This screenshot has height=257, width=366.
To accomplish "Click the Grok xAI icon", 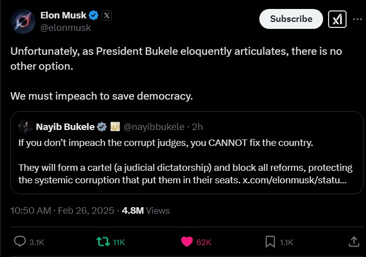I will pyautogui.click(x=337, y=19).
